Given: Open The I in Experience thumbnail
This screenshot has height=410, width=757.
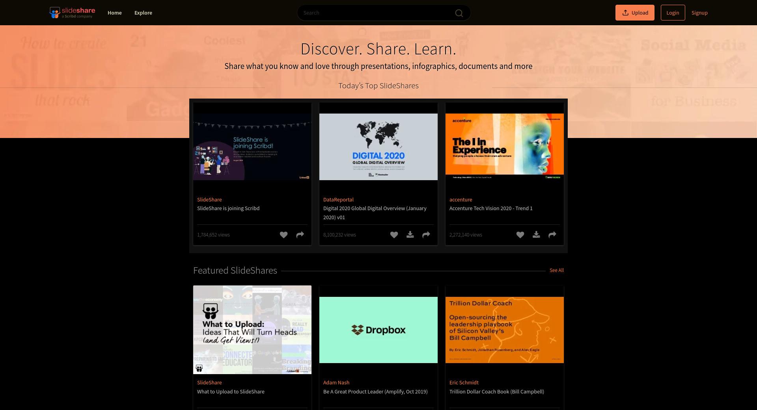Looking at the screenshot, I should click(505, 147).
